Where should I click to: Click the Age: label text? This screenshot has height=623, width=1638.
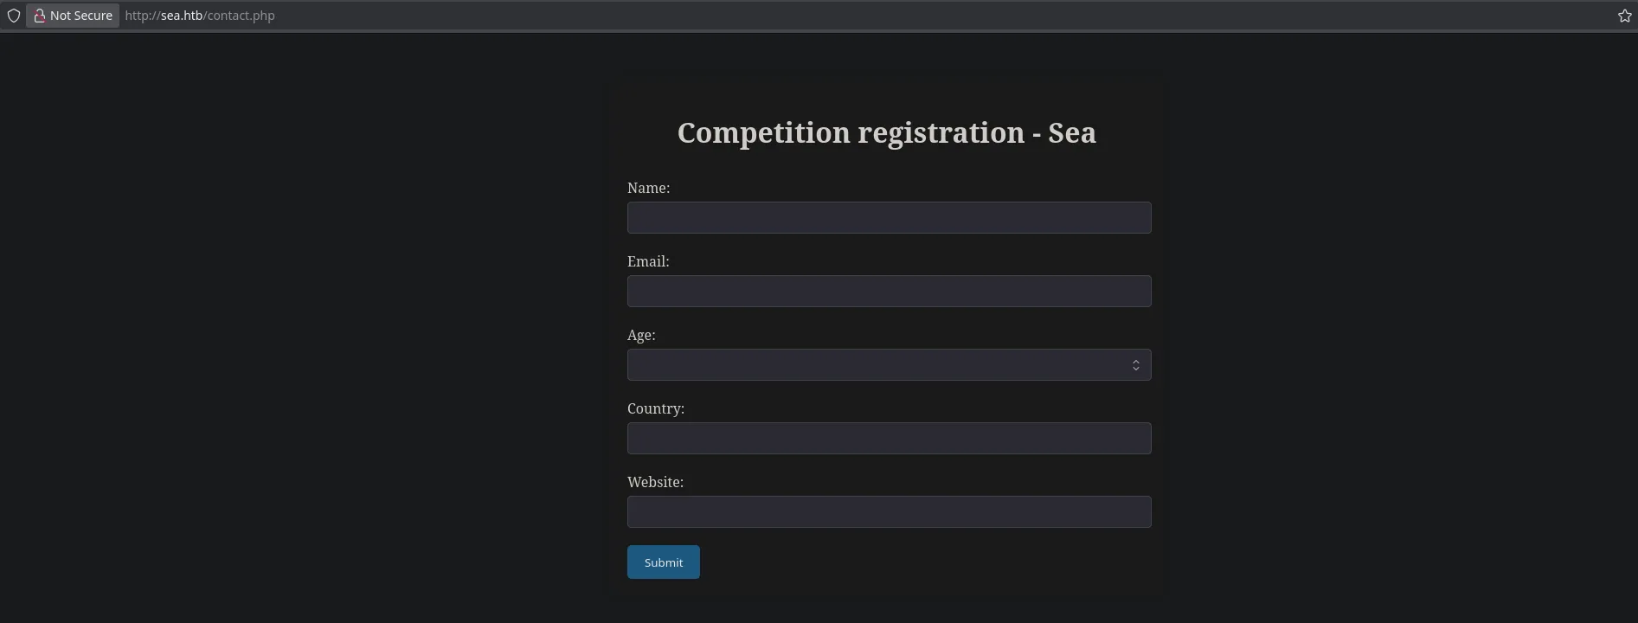tap(641, 335)
